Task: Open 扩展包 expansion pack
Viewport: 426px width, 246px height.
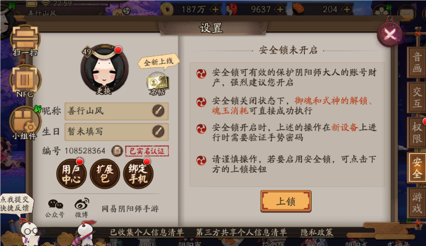Action: (105, 174)
